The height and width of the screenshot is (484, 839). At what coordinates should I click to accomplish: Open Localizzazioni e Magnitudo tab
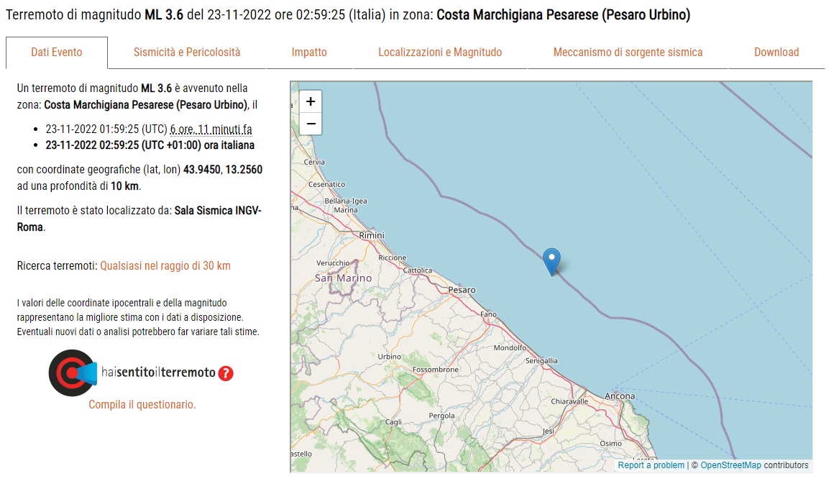[x=440, y=52]
